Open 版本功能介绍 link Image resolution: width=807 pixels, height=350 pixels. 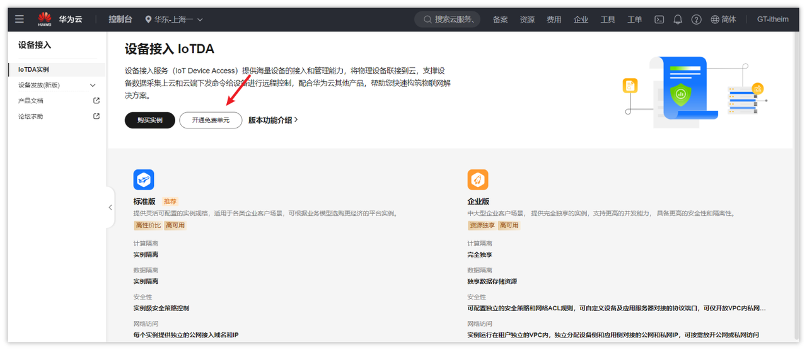273,120
